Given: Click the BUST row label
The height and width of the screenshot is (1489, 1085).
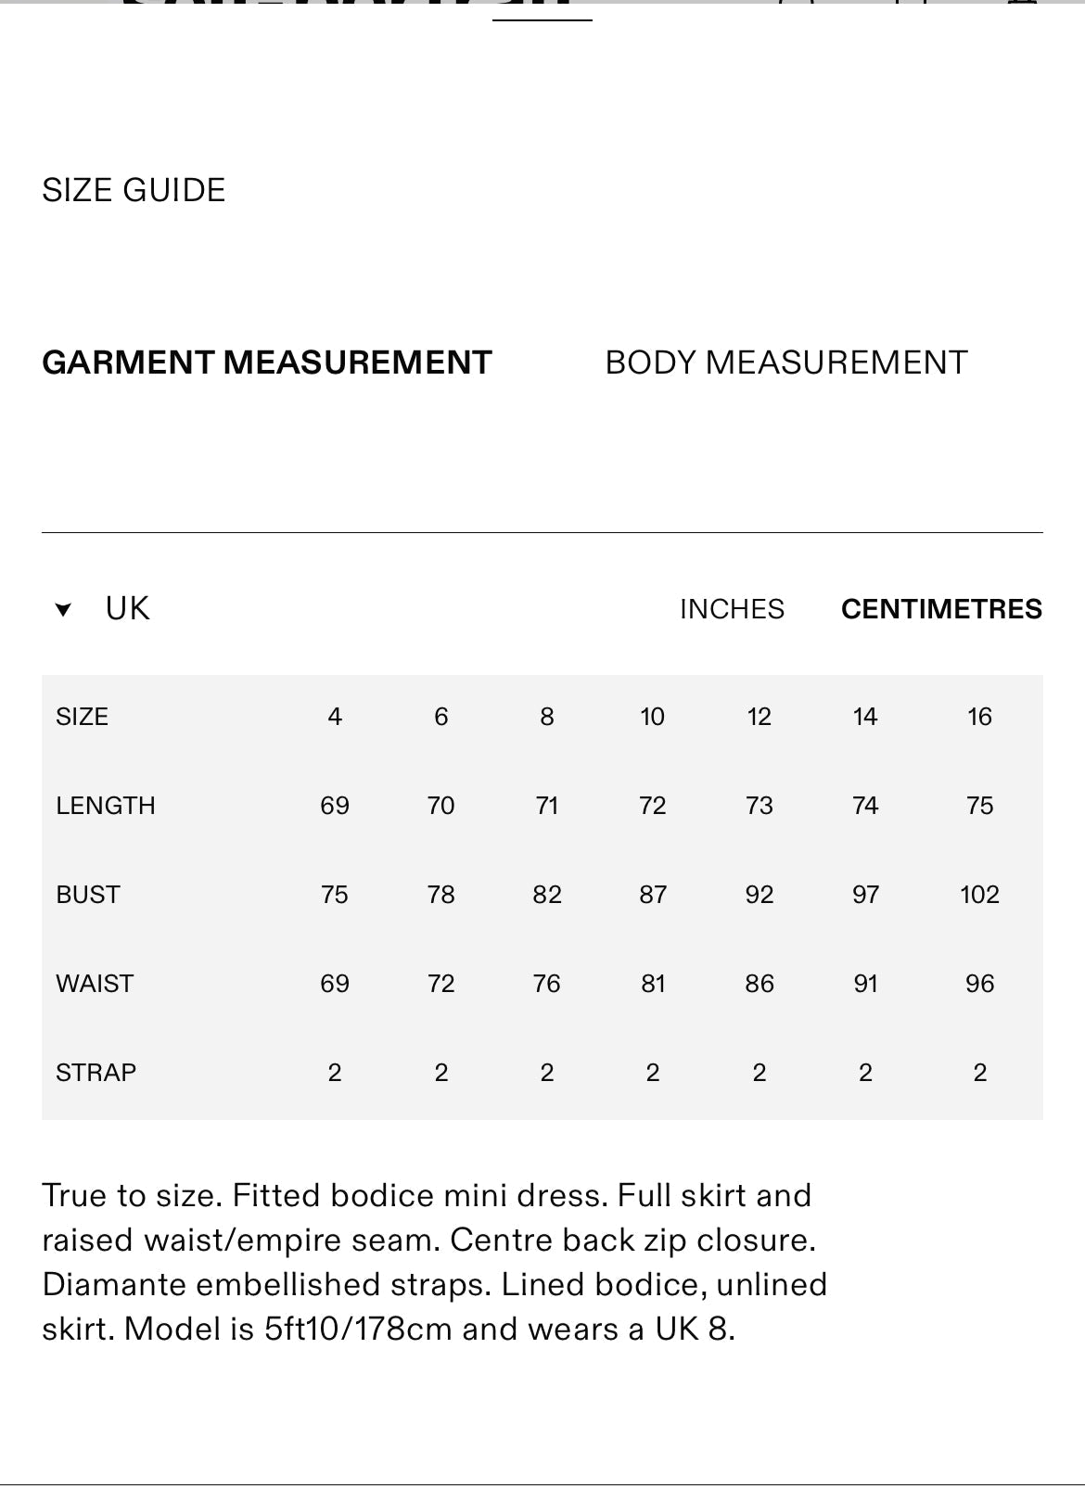Looking at the screenshot, I should (88, 895).
